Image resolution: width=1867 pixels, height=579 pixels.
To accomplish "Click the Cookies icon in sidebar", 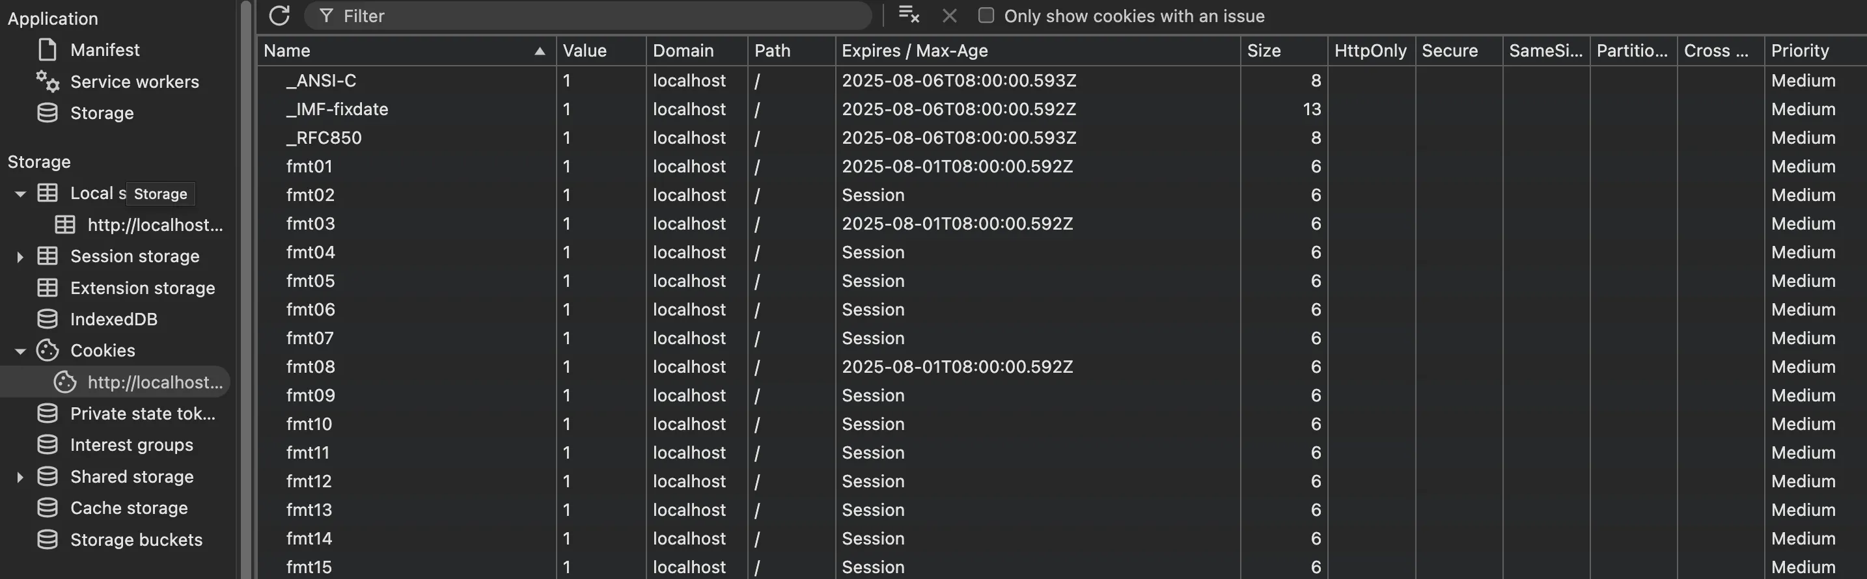I will (48, 351).
